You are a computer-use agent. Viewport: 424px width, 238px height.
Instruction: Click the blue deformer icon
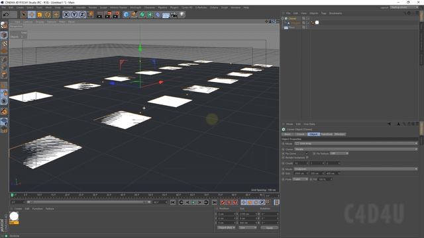tap(158, 15)
